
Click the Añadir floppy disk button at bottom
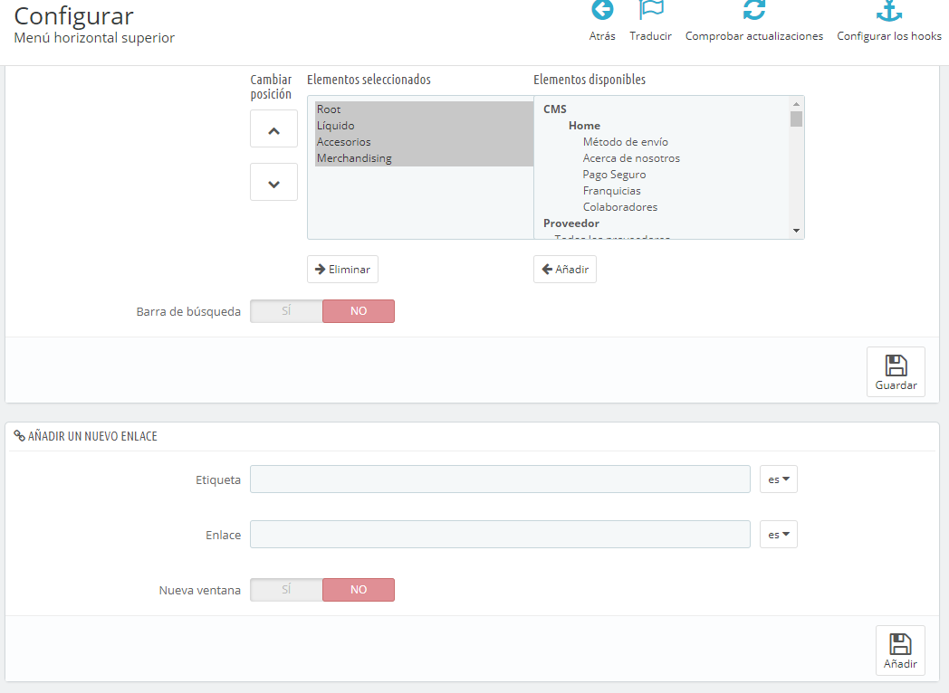pyautogui.click(x=900, y=650)
